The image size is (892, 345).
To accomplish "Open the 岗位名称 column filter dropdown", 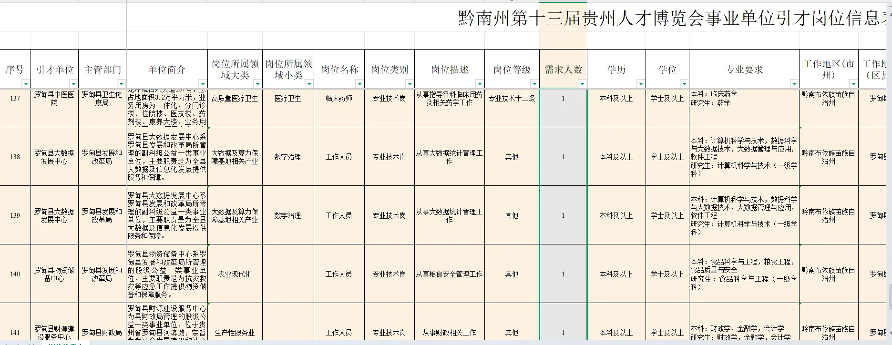I will coord(359,84).
